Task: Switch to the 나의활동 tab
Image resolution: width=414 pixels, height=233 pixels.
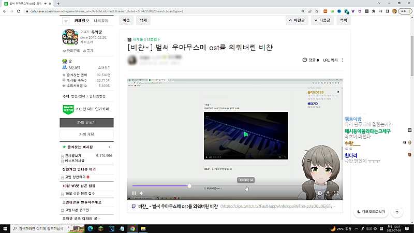Action: [101, 21]
